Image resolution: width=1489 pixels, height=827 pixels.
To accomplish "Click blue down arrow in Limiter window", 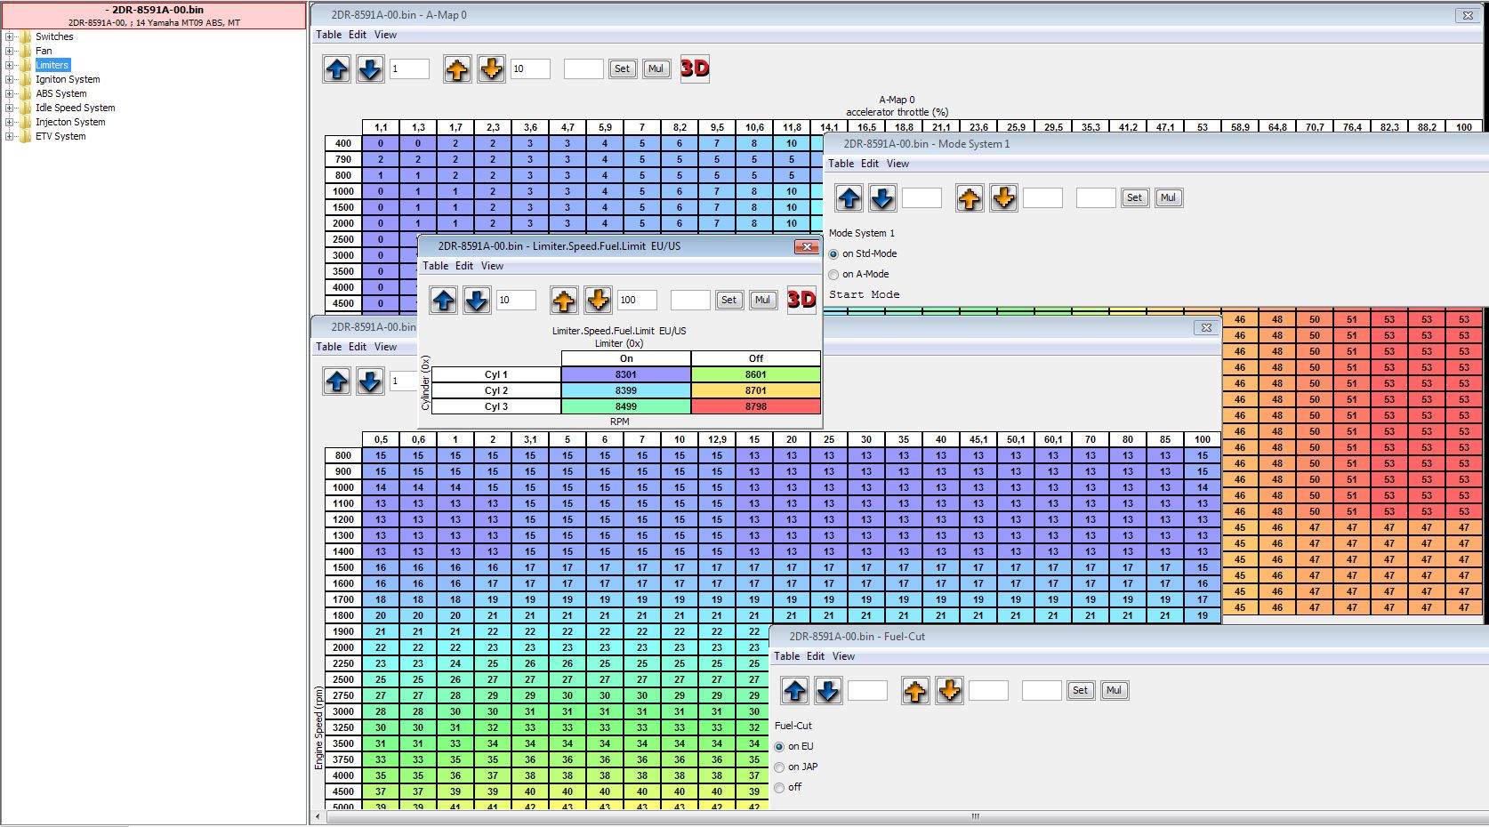I will 477,301.
